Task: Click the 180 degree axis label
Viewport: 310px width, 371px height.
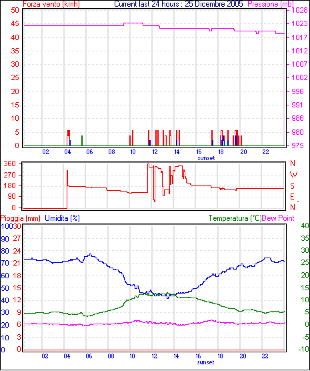Action: point(10,185)
